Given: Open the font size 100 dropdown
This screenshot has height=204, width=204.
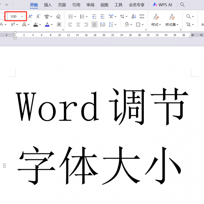Looking at the screenshot, I should coord(22,16).
